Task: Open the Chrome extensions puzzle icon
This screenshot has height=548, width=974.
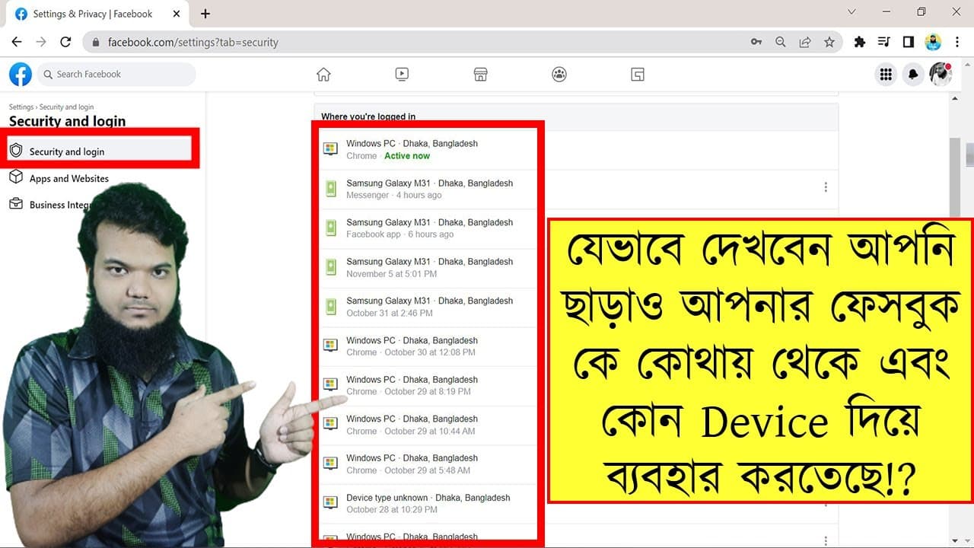Action: pos(860,42)
